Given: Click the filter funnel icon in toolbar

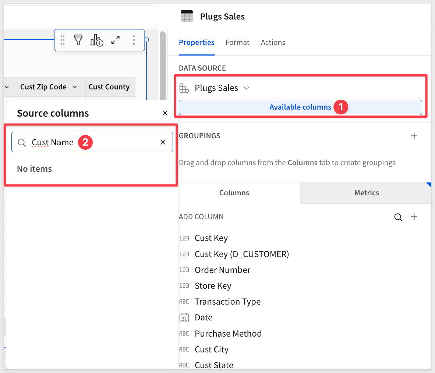Looking at the screenshot, I should 78,40.
